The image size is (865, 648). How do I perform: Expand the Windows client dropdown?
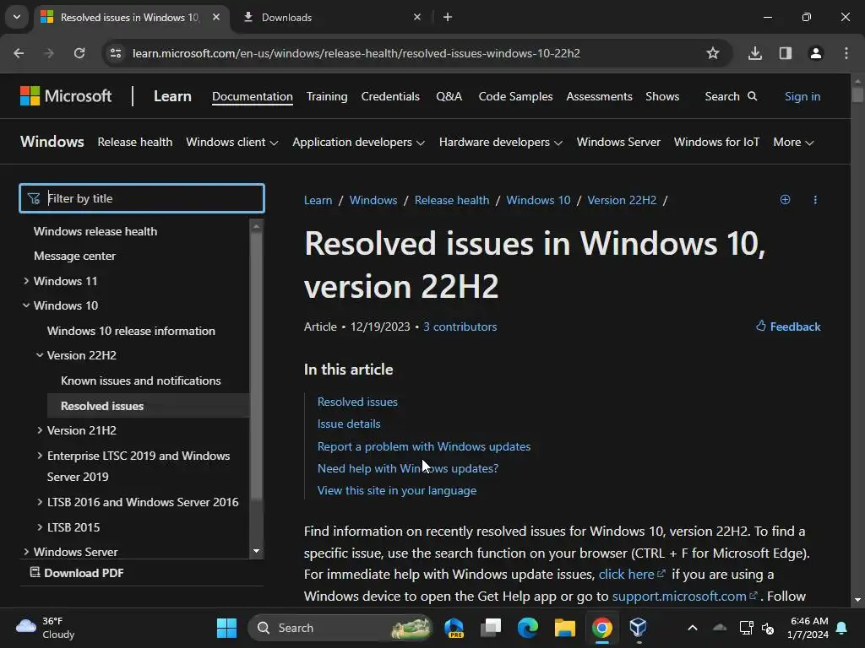(x=231, y=142)
